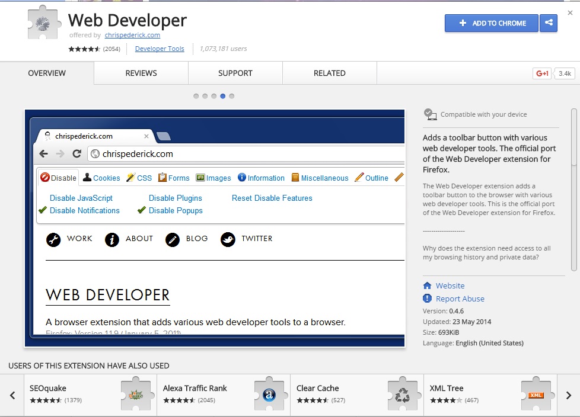Viewport: 580px width, 417px height.
Task: Click the WORK wrench icon in screenshot
Action: (53, 240)
